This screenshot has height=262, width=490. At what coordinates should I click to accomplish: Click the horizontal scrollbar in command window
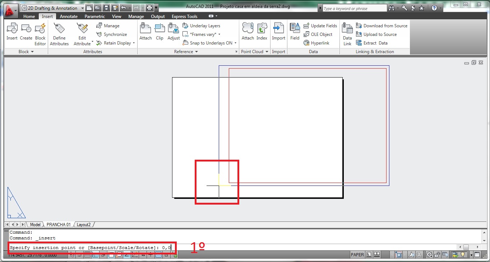coord(466,247)
